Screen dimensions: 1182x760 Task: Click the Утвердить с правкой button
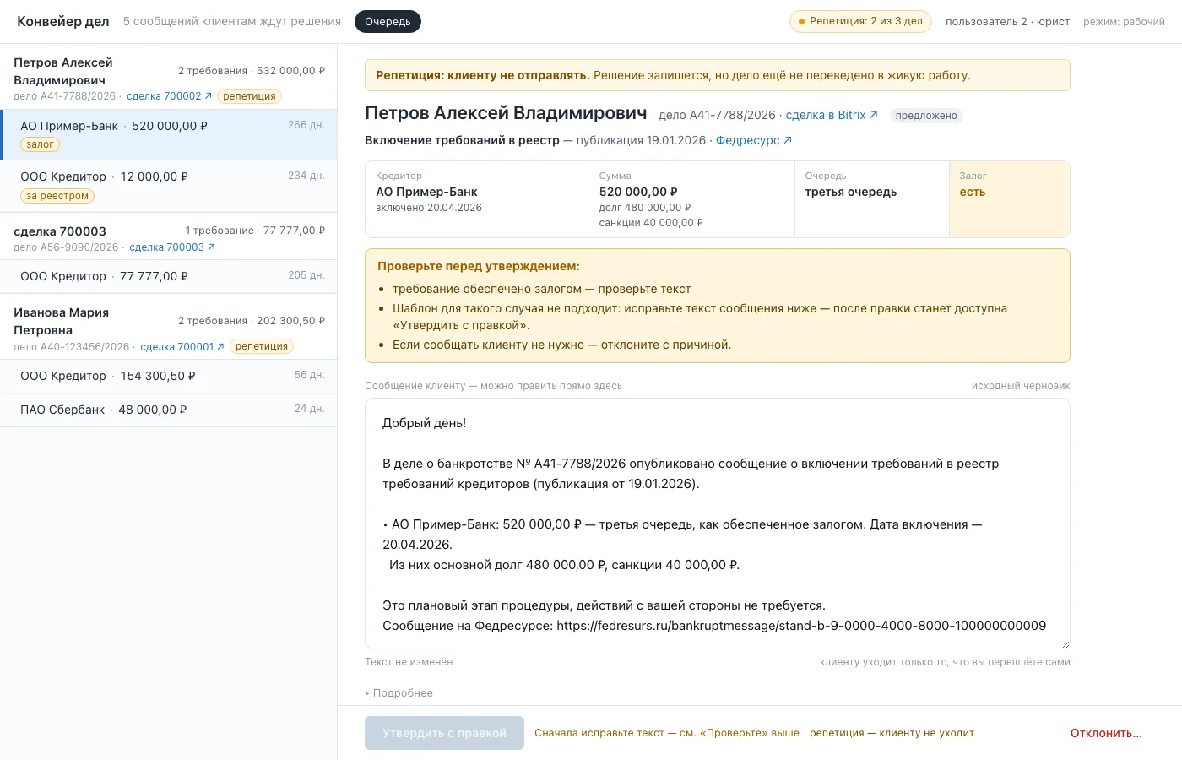444,733
